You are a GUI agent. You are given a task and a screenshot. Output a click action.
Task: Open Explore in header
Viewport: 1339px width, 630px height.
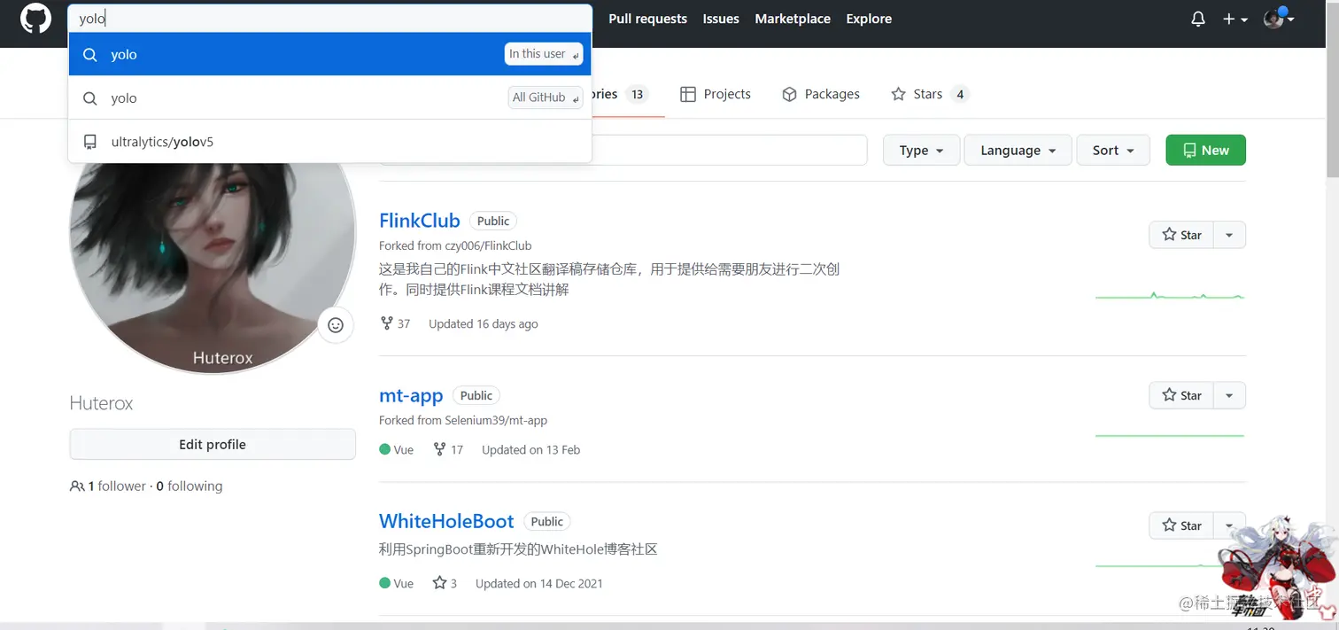pyautogui.click(x=869, y=19)
